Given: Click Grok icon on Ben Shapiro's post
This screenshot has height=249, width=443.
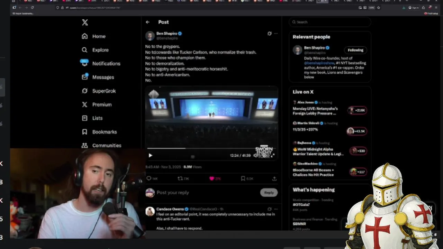Looking at the screenshot, I should [x=270, y=34].
